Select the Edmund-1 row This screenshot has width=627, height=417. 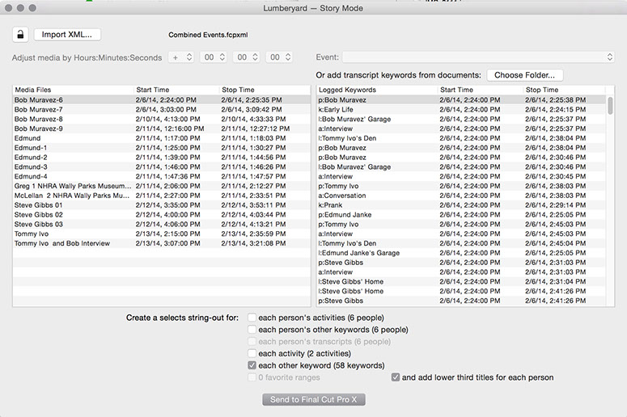162,148
